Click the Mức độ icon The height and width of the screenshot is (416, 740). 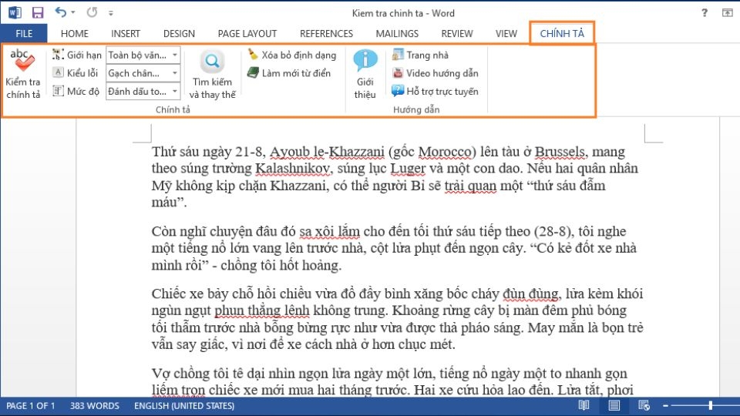tap(58, 91)
